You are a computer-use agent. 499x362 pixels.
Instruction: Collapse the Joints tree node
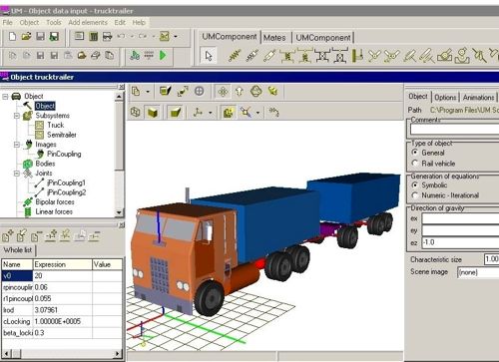tap(17, 174)
